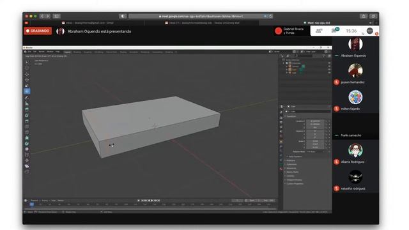Screen dimensions: 409x230
Task: Select the highlighted Transform tool
Action: pos(27,91)
